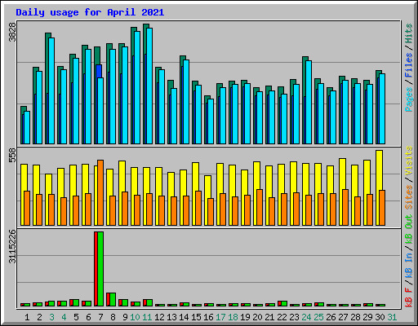
Task: Click green day label 31
Action: 392,317
